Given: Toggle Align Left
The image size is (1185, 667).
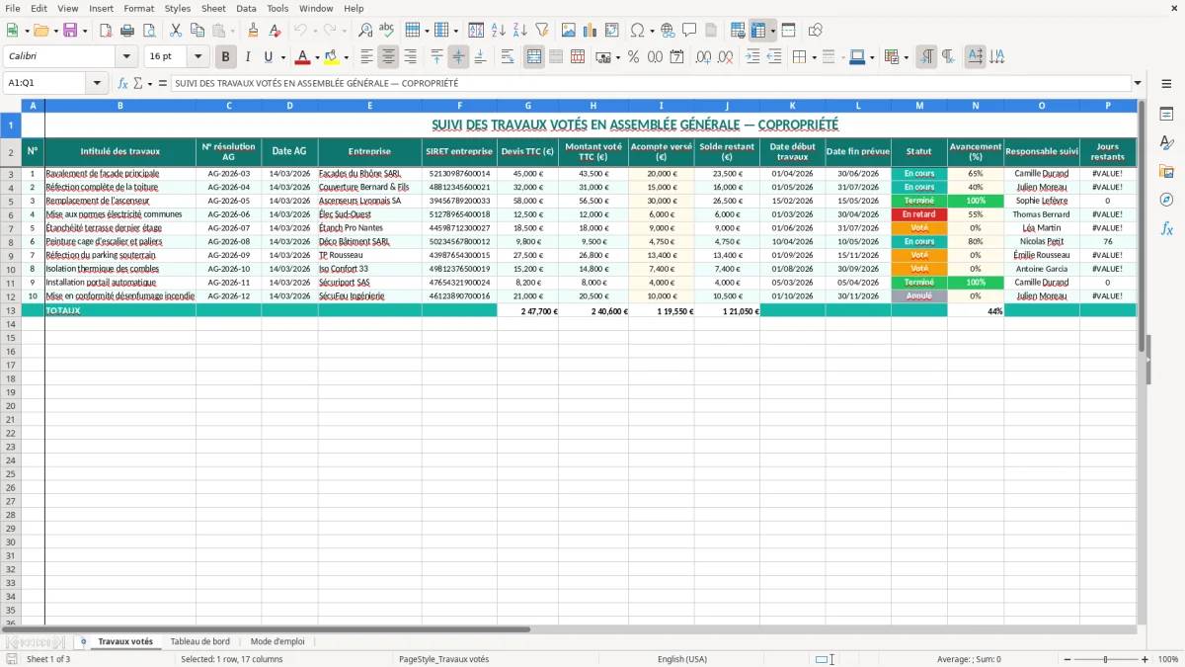Looking at the screenshot, I should click(x=366, y=57).
